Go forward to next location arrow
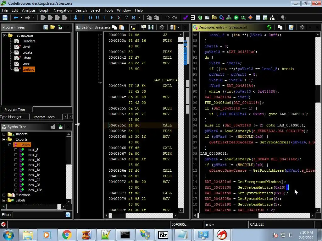Viewport: 322px width, 241px height. (28, 18)
